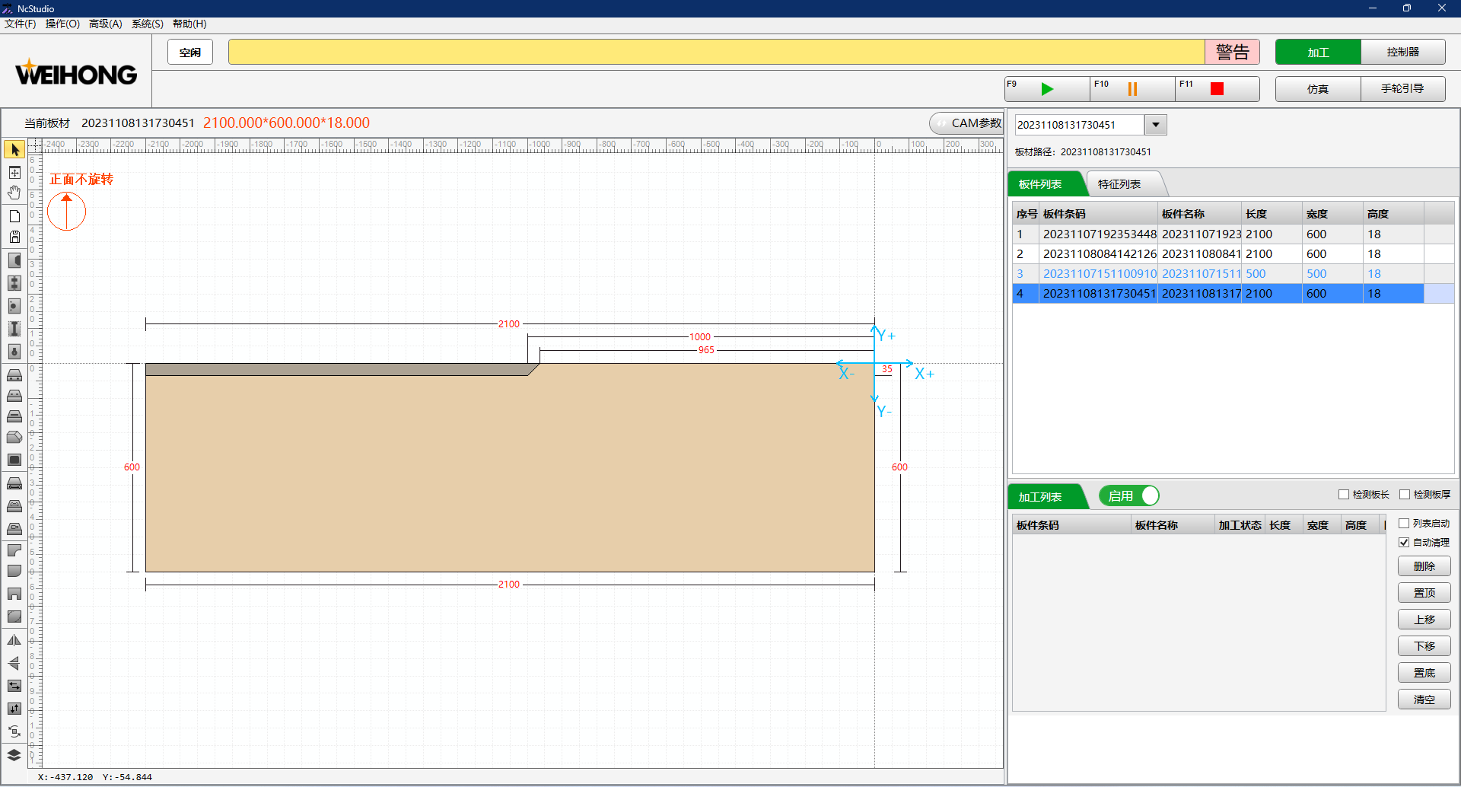Viewport: 1461px width, 787px height.
Task: Open the layers stack icon
Action: 14,755
